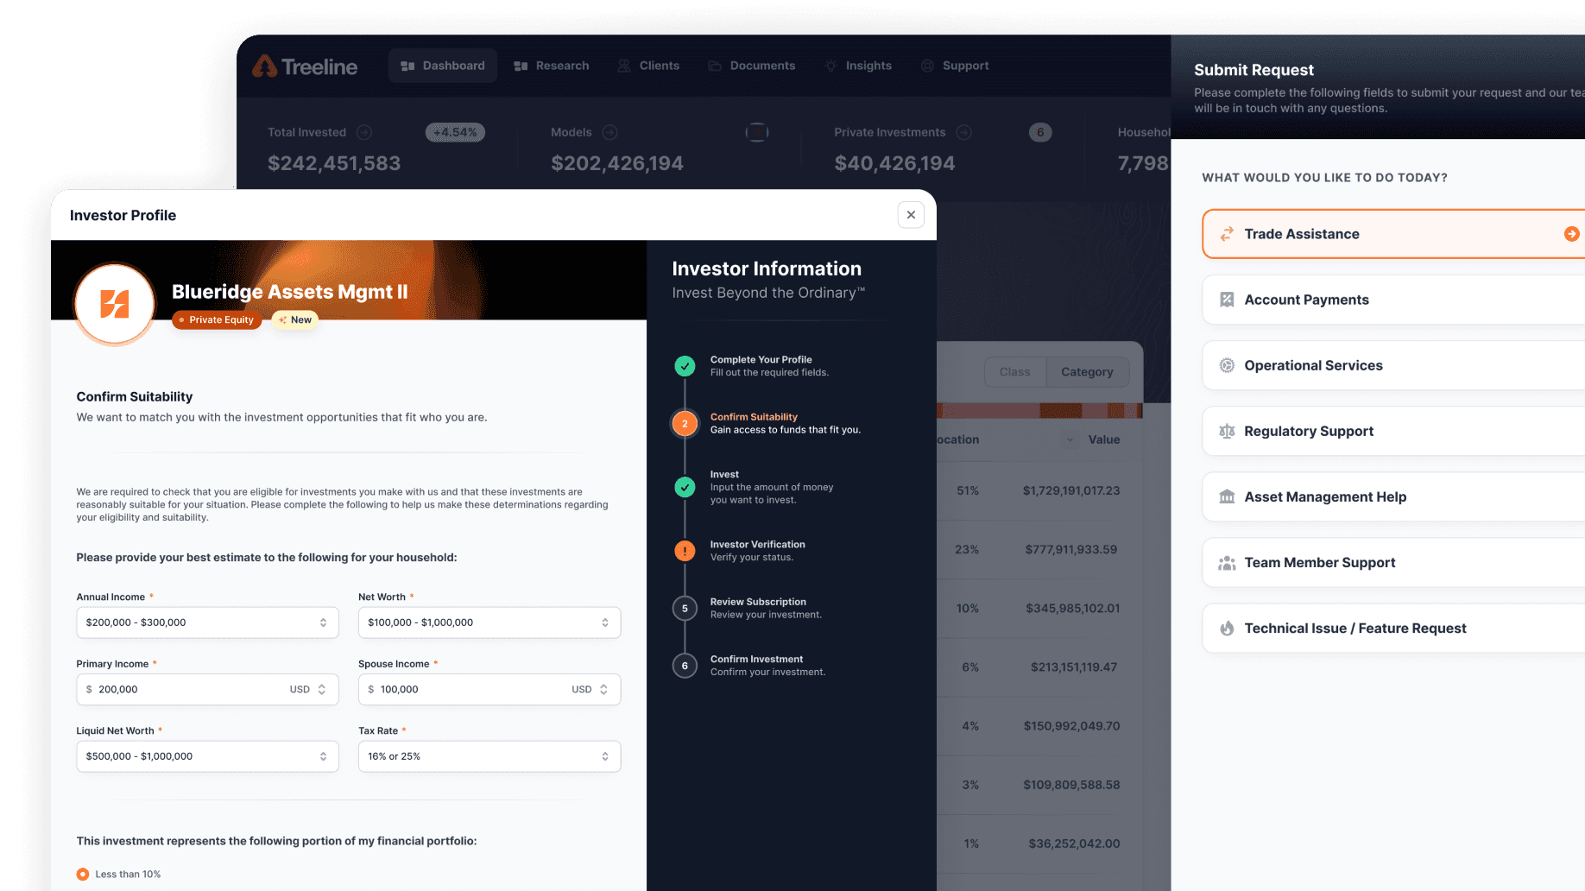Click the $242,451,583 total invested value

[x=334, y=163]
